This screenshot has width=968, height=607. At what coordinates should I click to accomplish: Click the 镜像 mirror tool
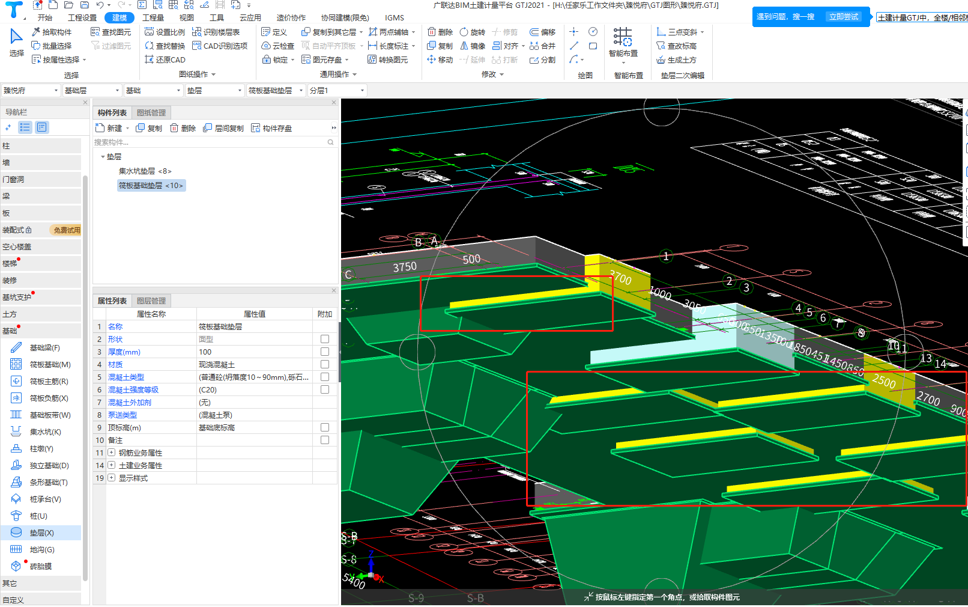coord(473,46)
